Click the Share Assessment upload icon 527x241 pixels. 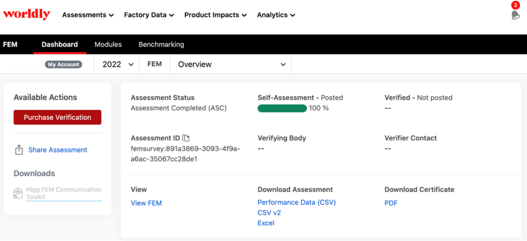19,150
